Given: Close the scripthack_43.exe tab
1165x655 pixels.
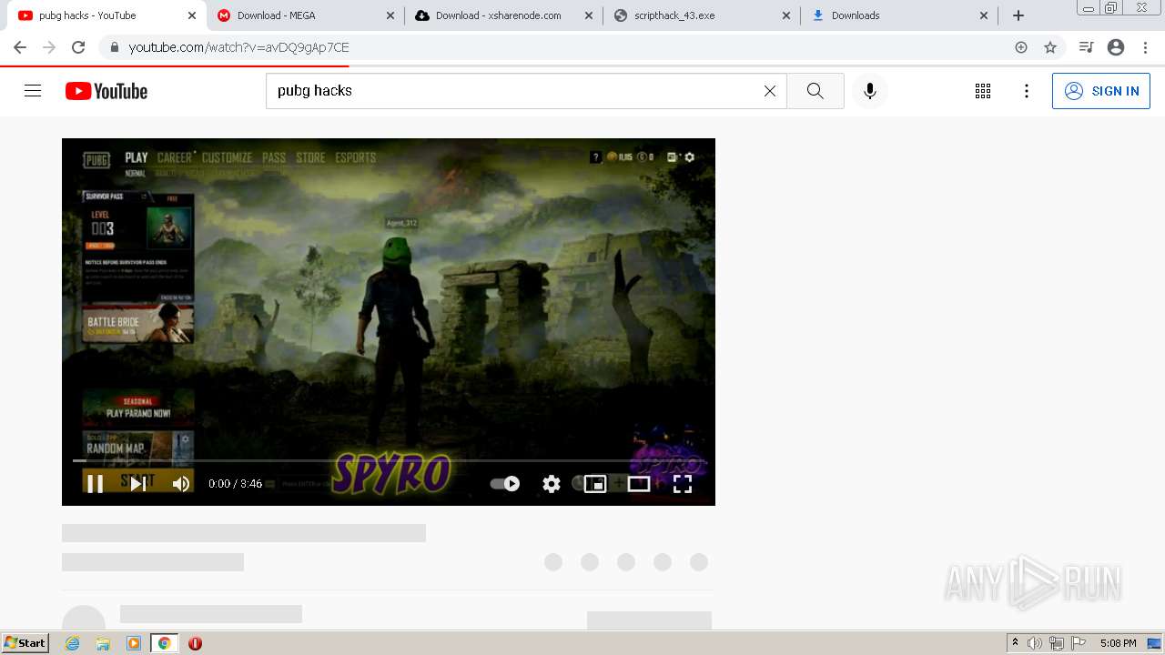Looking at the screenshot, I should click(786, 15).
